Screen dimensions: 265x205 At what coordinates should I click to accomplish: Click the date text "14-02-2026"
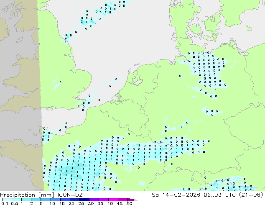(x=181, y=195)
